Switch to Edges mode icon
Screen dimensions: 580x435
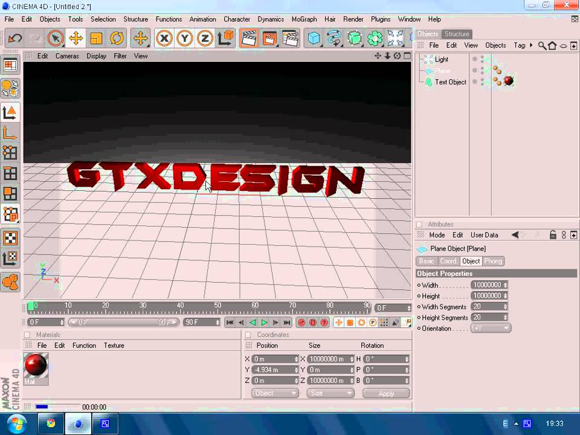click(x=10, y=173)
